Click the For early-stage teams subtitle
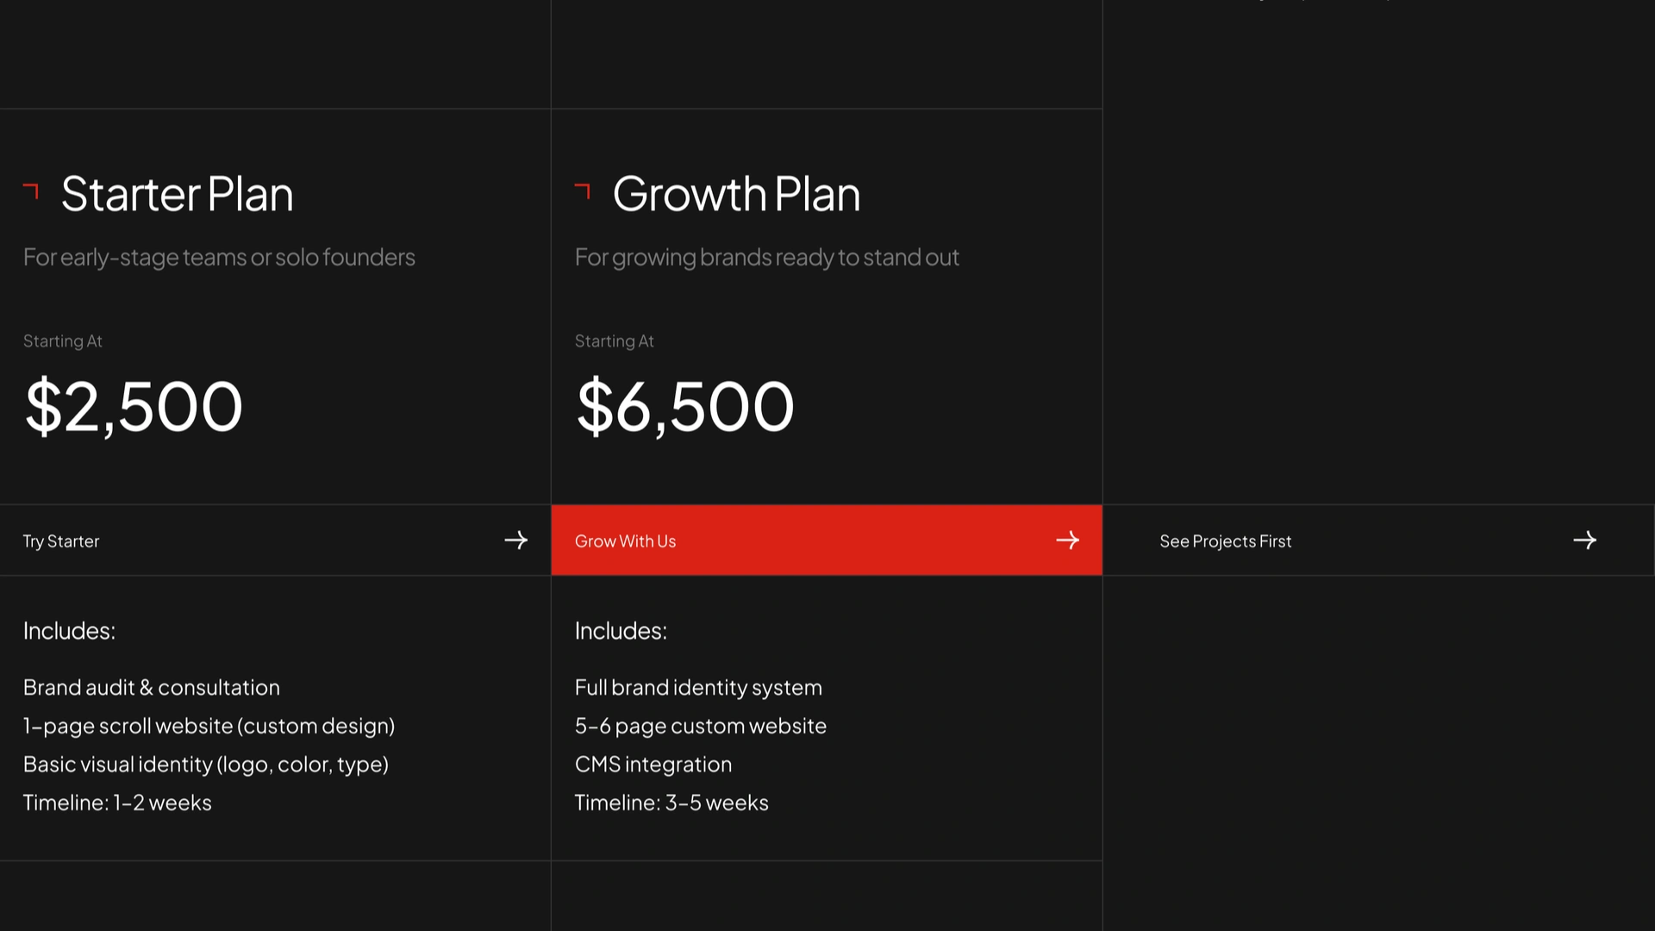The height and width of the screenshot is (931, 1655). (x=219, y=258)
